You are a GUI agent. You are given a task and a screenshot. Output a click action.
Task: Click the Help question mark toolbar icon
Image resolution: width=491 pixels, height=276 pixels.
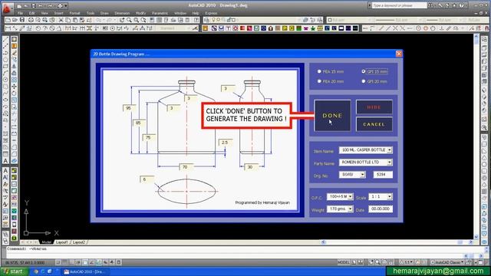tap(196, 20)
